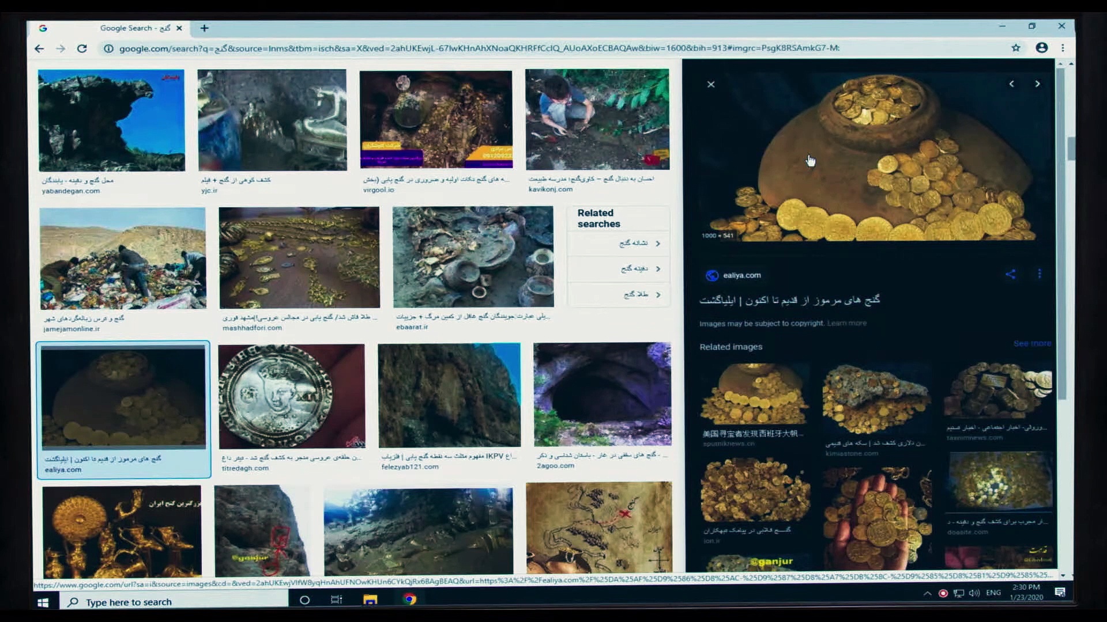Expand the third related search suggestion

[x=641, y=295]
